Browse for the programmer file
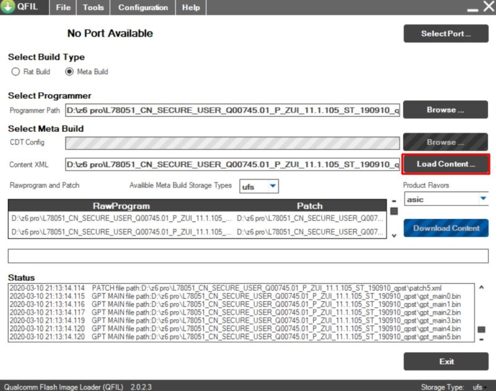496x391 pixels. coord(445,110)
